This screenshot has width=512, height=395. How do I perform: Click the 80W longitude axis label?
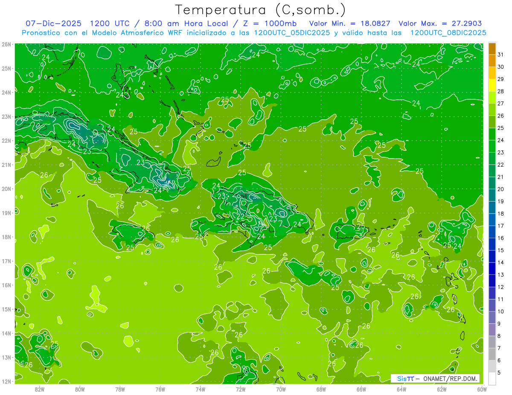coord(80,389)
